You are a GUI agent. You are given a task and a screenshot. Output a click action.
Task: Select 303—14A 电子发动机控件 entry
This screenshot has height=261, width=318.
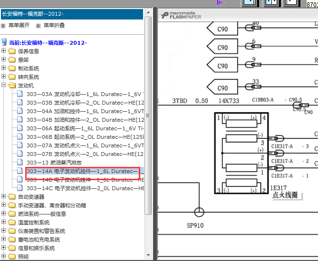tap(85, 171)
